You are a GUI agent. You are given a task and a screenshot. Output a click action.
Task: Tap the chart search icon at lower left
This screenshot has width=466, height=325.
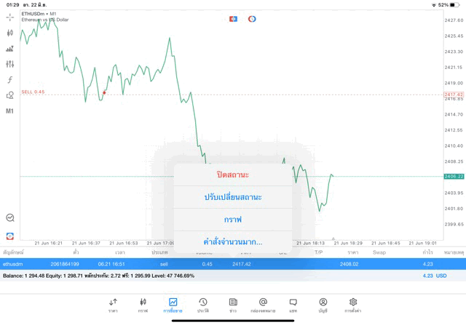(x=9, y=217)
